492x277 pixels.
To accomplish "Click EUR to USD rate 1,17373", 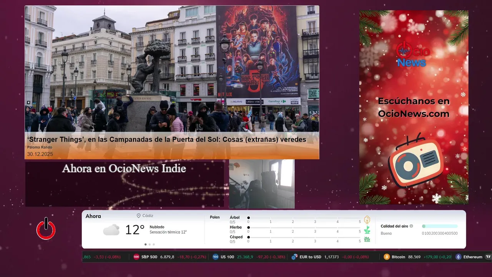I will pos(331,257).
